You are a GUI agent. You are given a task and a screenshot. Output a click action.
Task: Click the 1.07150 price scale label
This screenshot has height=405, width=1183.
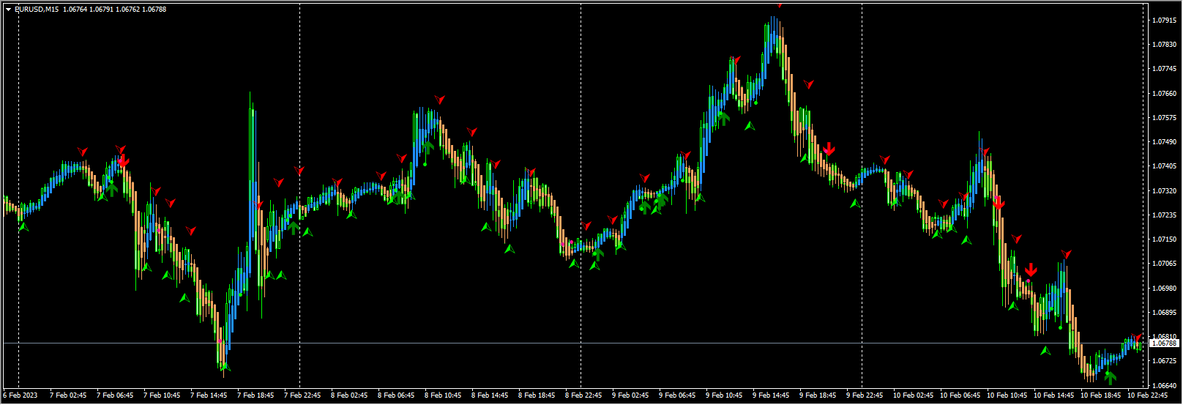pos(1164,239)
